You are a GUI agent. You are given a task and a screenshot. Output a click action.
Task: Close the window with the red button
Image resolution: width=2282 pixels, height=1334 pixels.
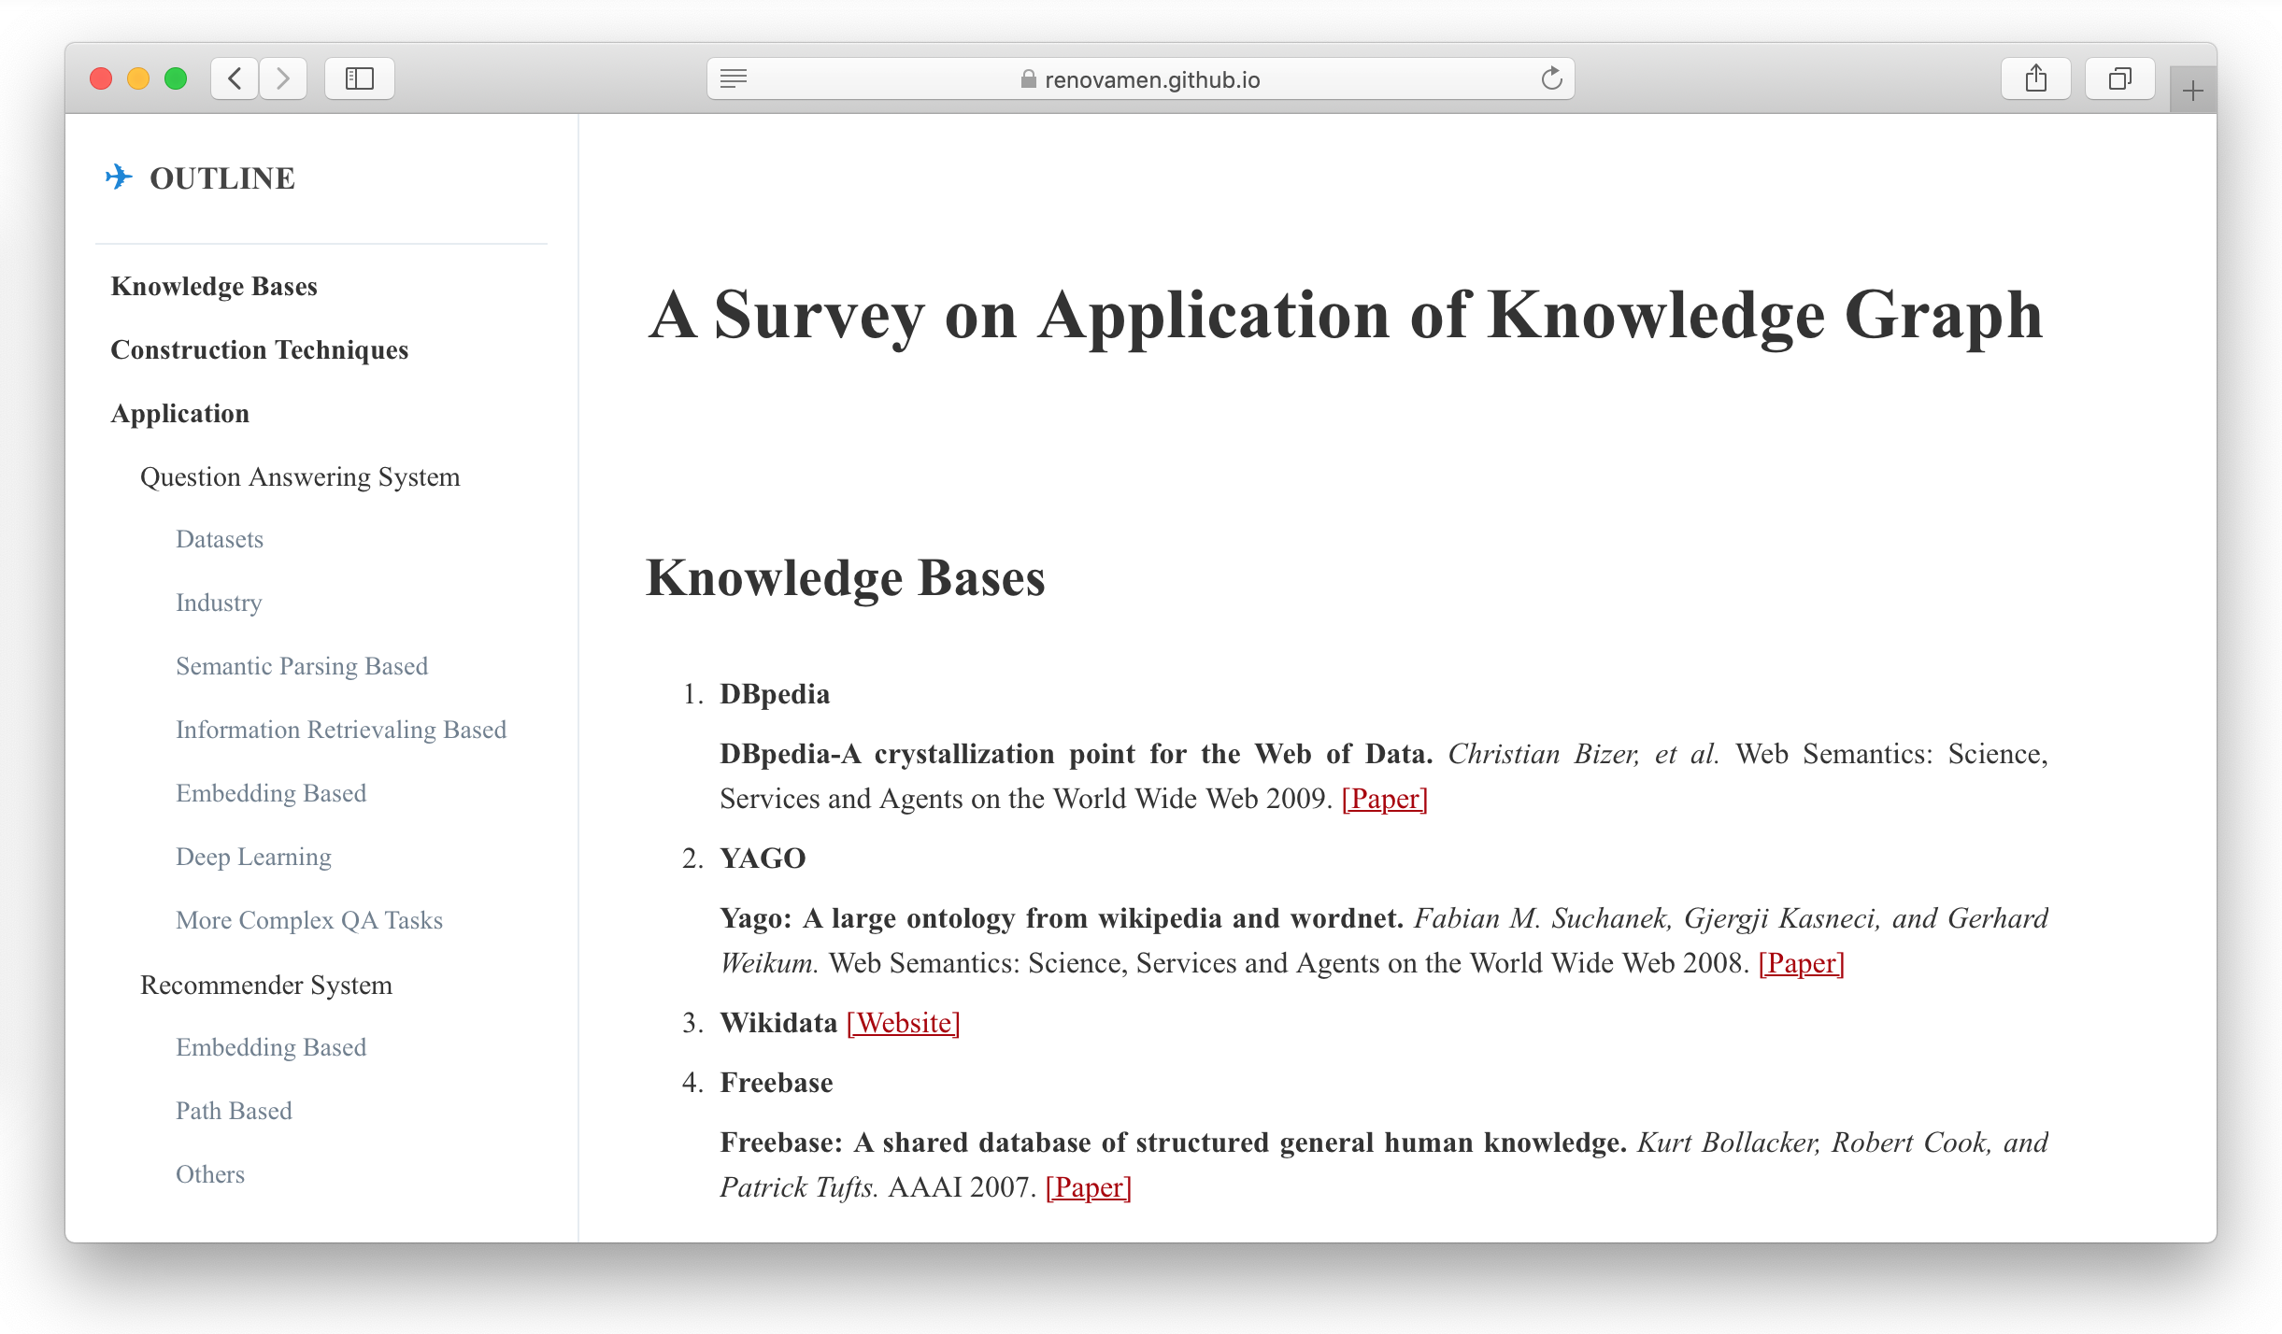[101, 78]
